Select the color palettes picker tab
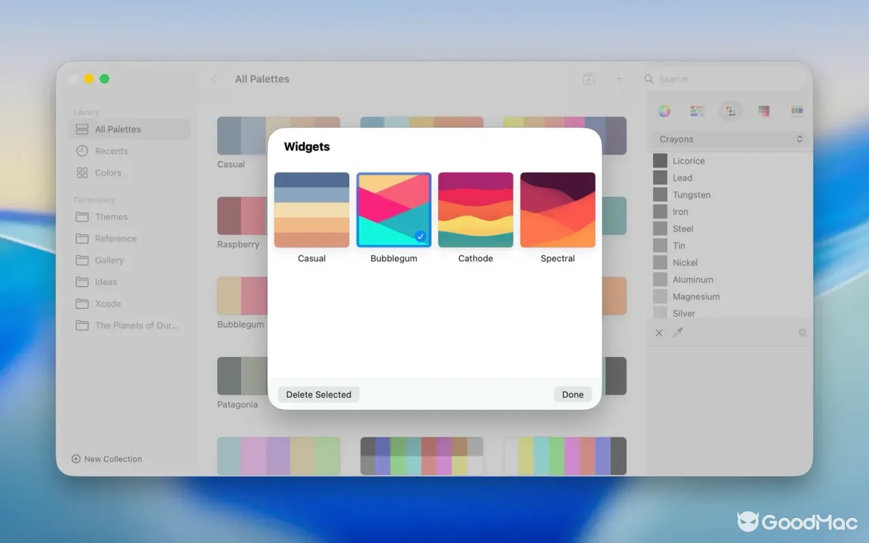The height and width of the screenshot is (543, 869). coord(730,111)
